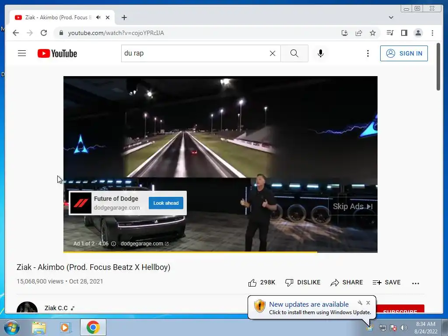Image resolution: width=448 pixels, height=336 pixels.
Task: Open more actions ellipsis below video
Action: point(416,283)
